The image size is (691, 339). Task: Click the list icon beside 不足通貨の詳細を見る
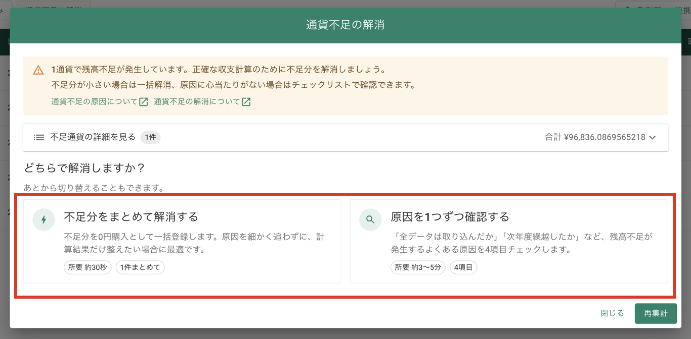pos(39,137)
